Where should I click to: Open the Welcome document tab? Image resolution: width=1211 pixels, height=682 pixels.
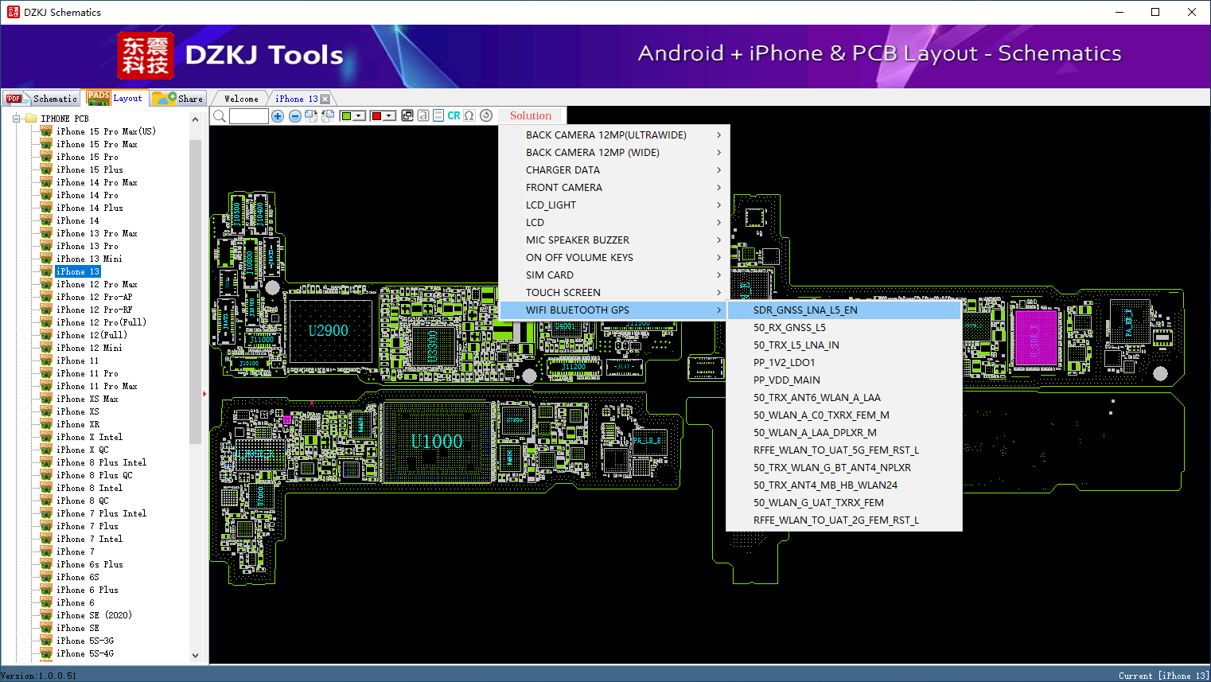pyautogui.click(x=241, y=99)
